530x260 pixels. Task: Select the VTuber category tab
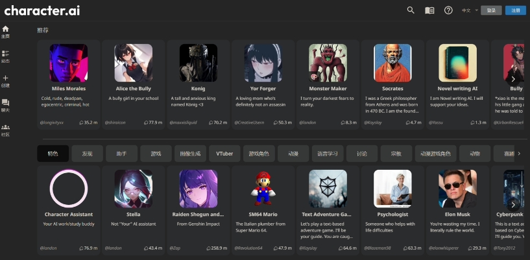coord(224,154)
